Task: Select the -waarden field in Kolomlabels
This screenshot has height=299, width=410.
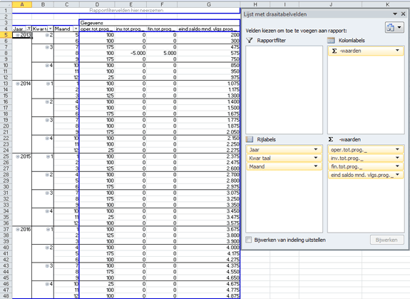Action: (366, 51)
